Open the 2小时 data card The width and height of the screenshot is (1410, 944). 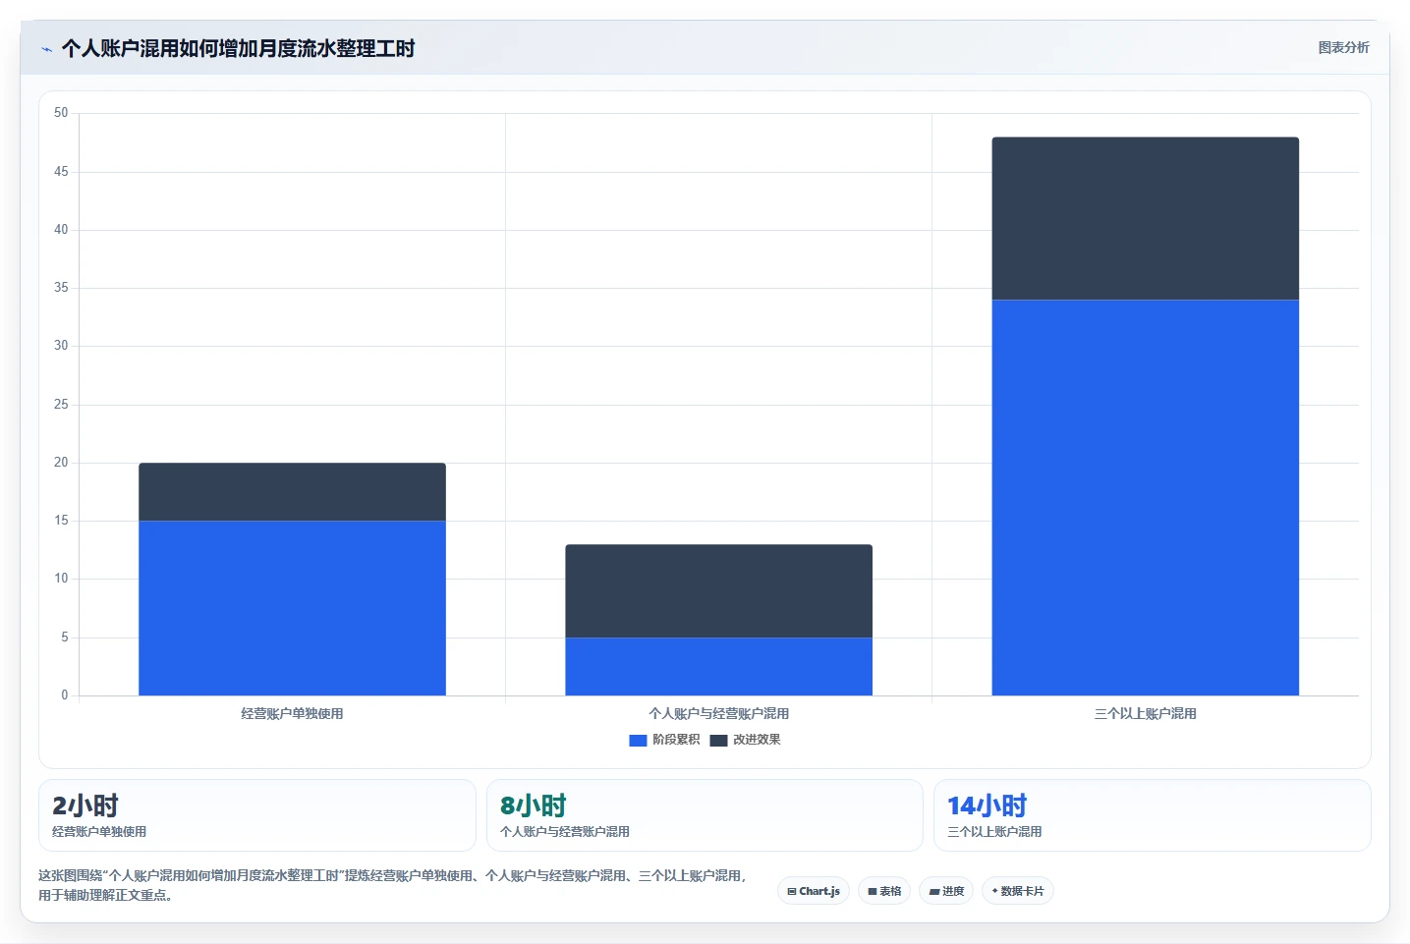(x=257, y=815)
